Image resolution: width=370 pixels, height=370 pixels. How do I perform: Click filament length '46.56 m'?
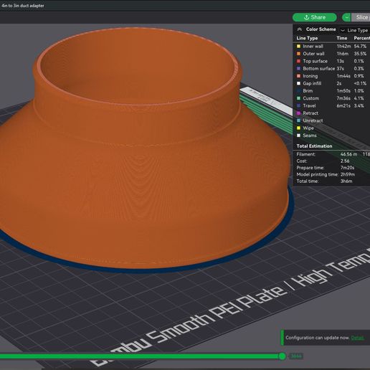[348, 154]
